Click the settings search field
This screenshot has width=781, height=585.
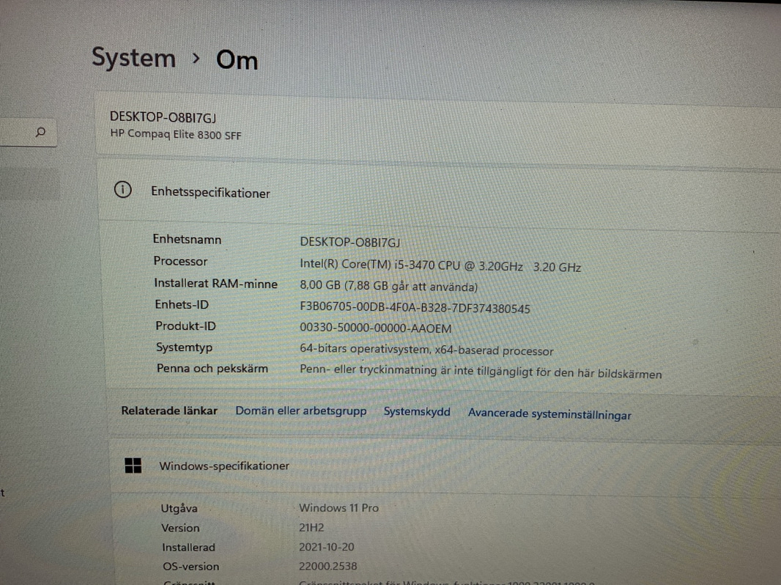pos(27,132)
